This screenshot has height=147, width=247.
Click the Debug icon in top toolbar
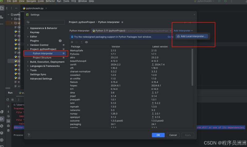(226, 1)
